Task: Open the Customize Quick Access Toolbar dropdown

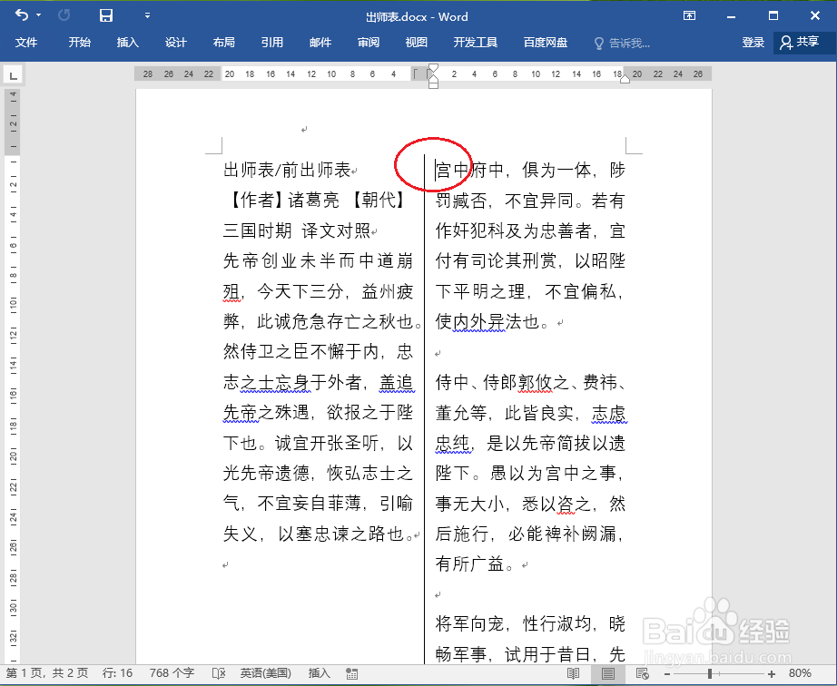Action: pos(147,15)
